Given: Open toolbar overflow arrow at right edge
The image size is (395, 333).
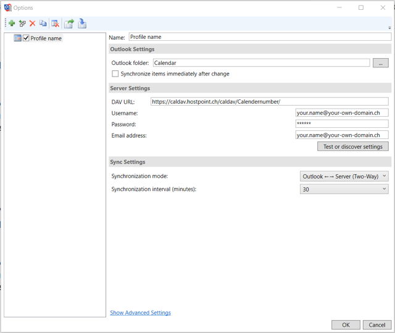Looking at the screenshot, I should coord(389,27).
